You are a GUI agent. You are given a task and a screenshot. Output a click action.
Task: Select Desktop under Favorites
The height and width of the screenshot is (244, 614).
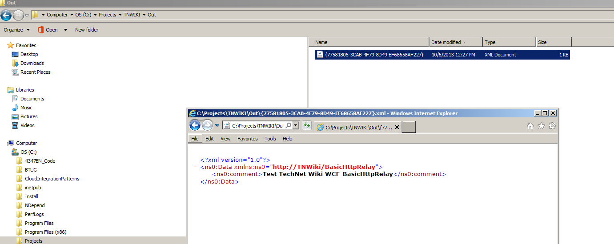click(x=29, y=54)
